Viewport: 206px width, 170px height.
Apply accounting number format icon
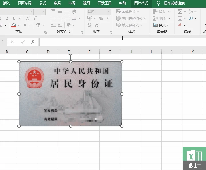90,18
